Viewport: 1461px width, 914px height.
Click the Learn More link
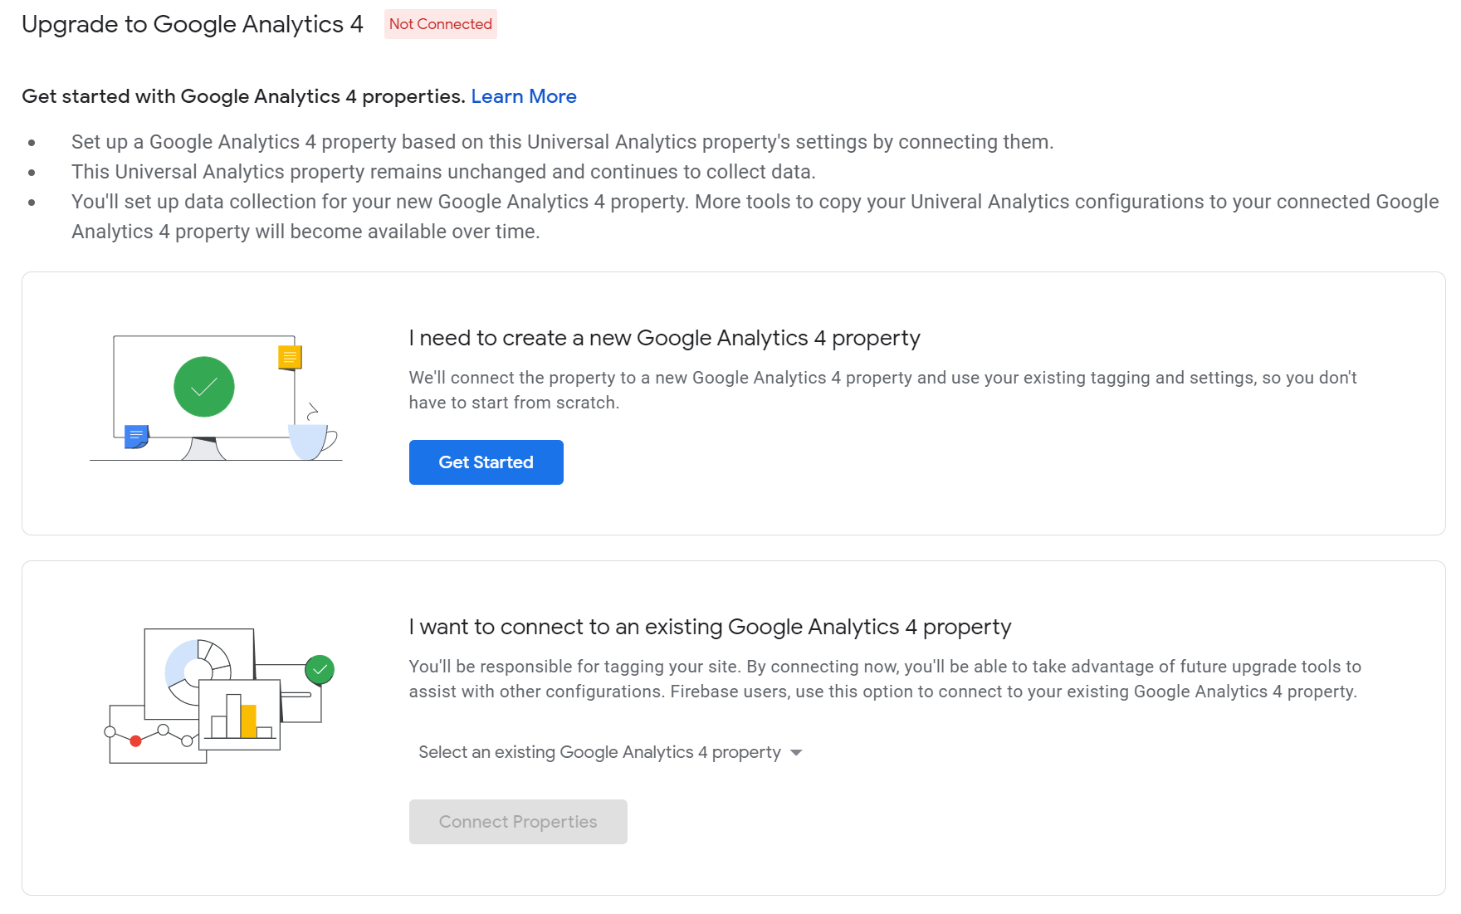(523, 96)
